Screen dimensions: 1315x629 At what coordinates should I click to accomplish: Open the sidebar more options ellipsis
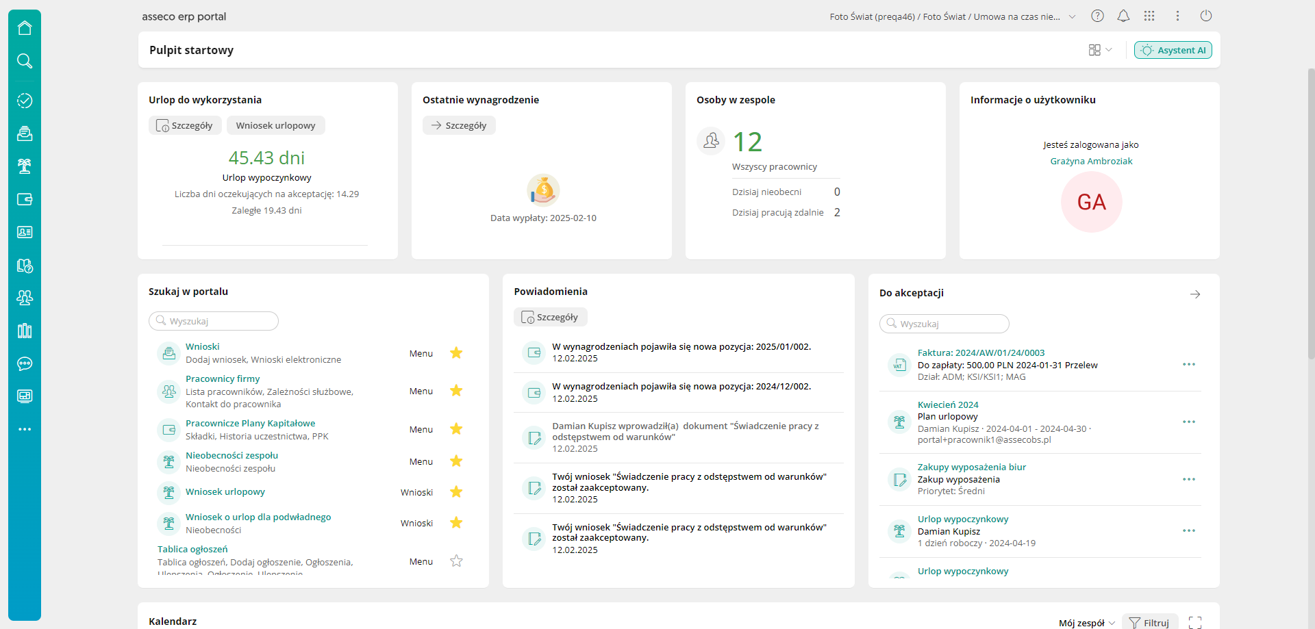(x=25, y=429)
